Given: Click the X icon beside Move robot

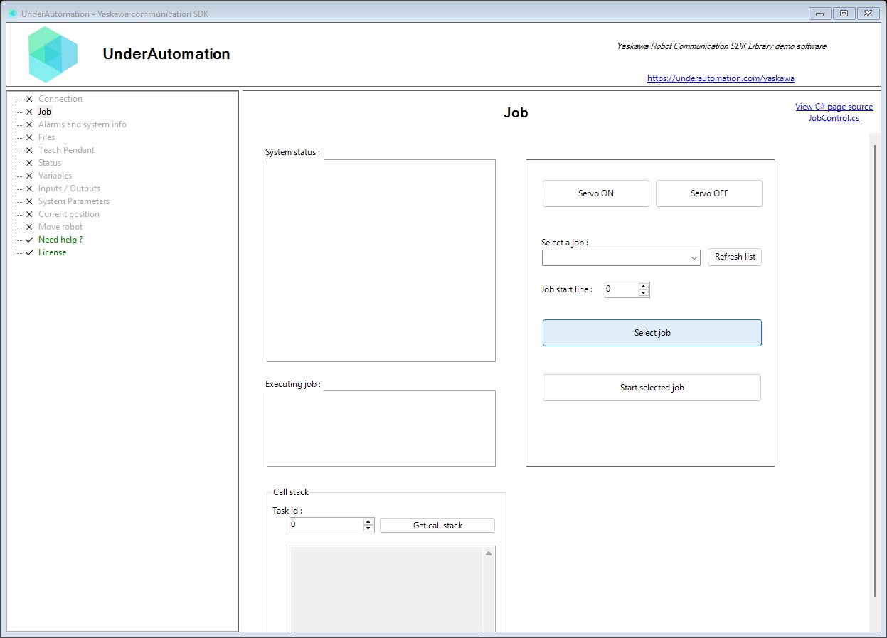Looking at the screenshot, I should click(29, 227).
